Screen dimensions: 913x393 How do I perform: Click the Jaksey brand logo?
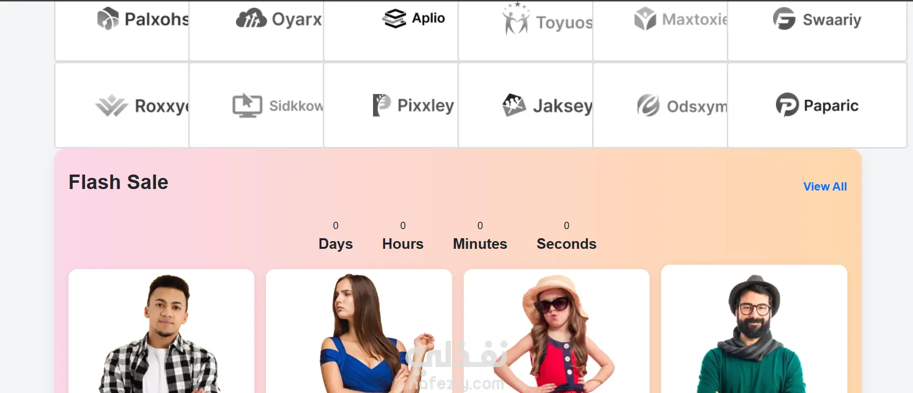[547, 105]
